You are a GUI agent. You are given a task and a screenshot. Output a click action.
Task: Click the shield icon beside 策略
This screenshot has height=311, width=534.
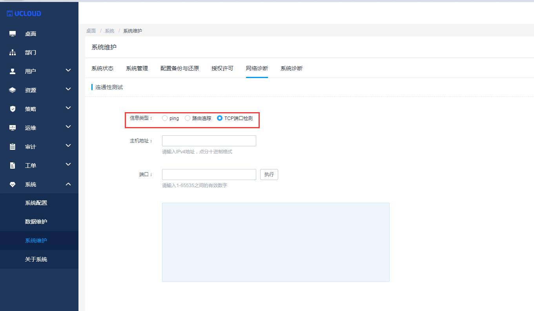pos(13,109)
